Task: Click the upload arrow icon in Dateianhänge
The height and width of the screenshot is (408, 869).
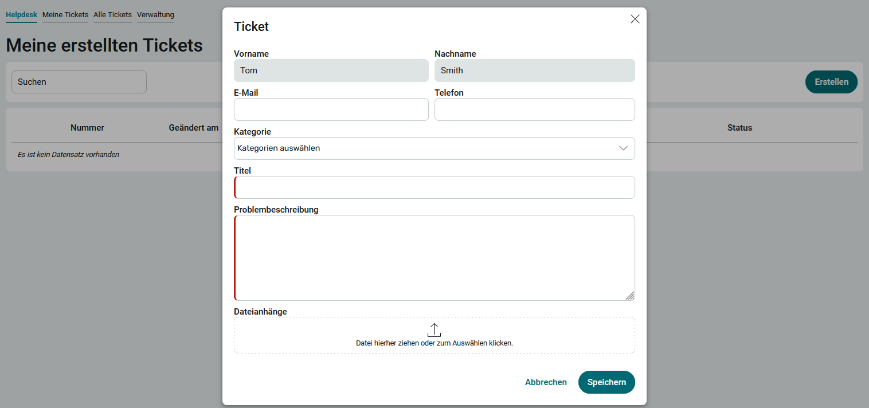Action: [x=434, y=330]
